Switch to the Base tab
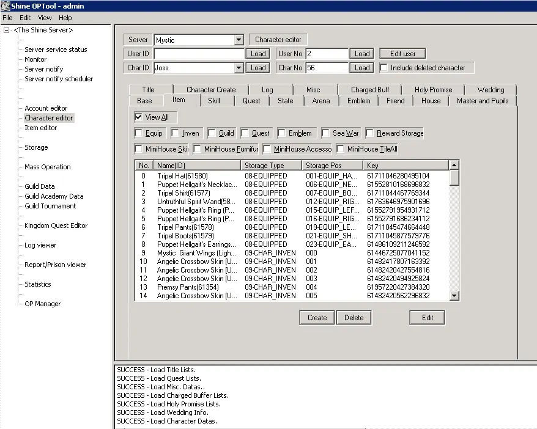The image size is (537, 429). [144, 101]
